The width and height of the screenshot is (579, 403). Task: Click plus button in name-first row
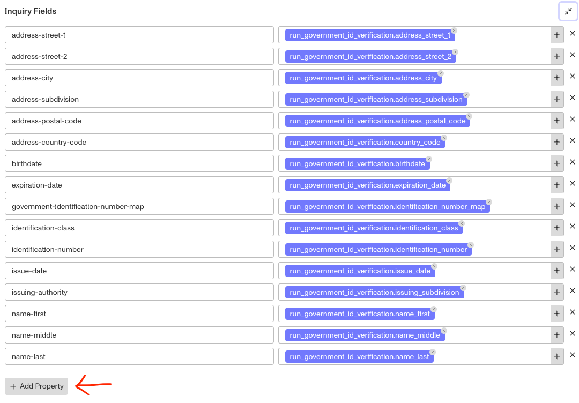557,314
